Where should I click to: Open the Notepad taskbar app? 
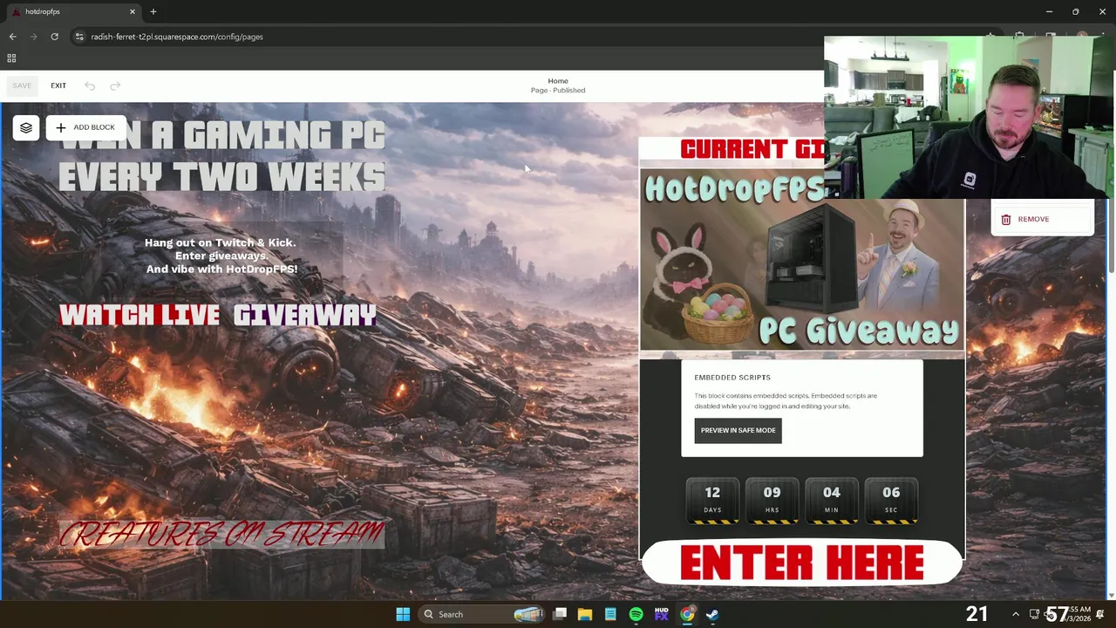tap(610, 614)
